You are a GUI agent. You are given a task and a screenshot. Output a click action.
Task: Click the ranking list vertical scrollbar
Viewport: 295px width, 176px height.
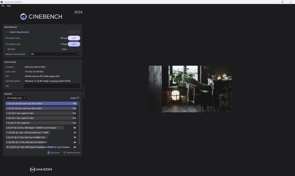[79, 123]
